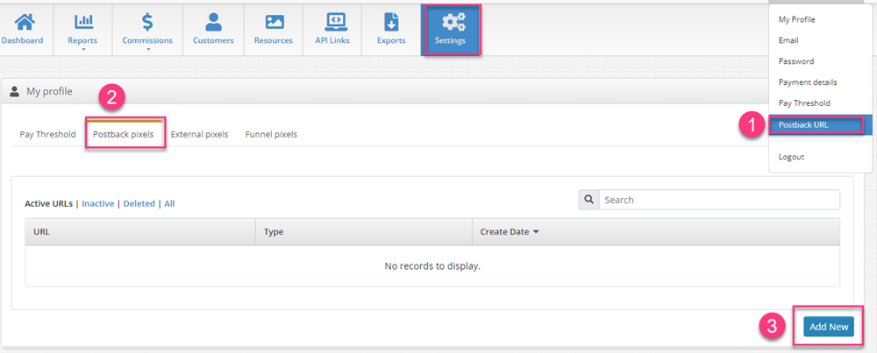Open the Settings gears icon
The height and width of the screenshot is (353, 877).
451,21
